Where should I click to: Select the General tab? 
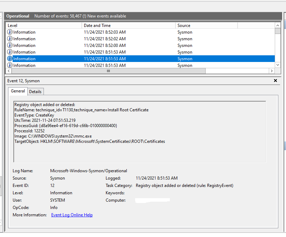[18, 91]
